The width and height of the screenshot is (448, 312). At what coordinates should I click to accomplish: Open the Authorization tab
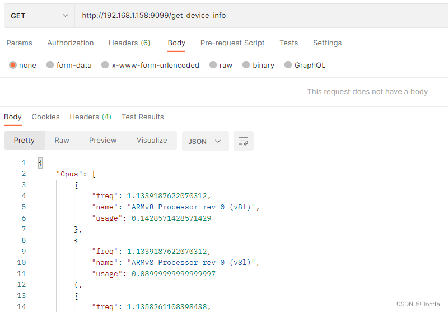click(x=71, y=43)
